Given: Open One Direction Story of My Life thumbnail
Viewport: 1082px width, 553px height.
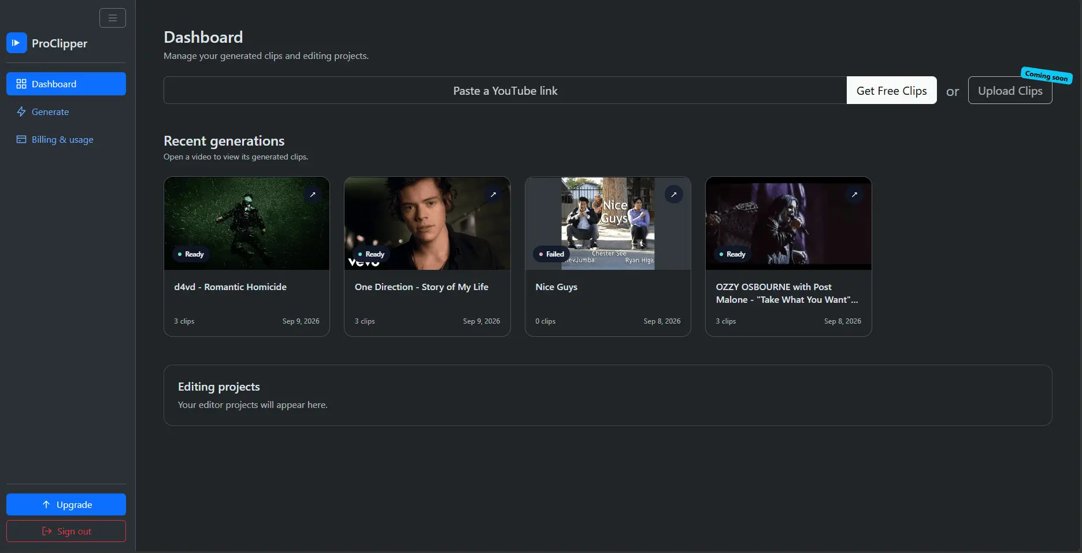Looking at the screenshot, I should (x=427, y=223).
